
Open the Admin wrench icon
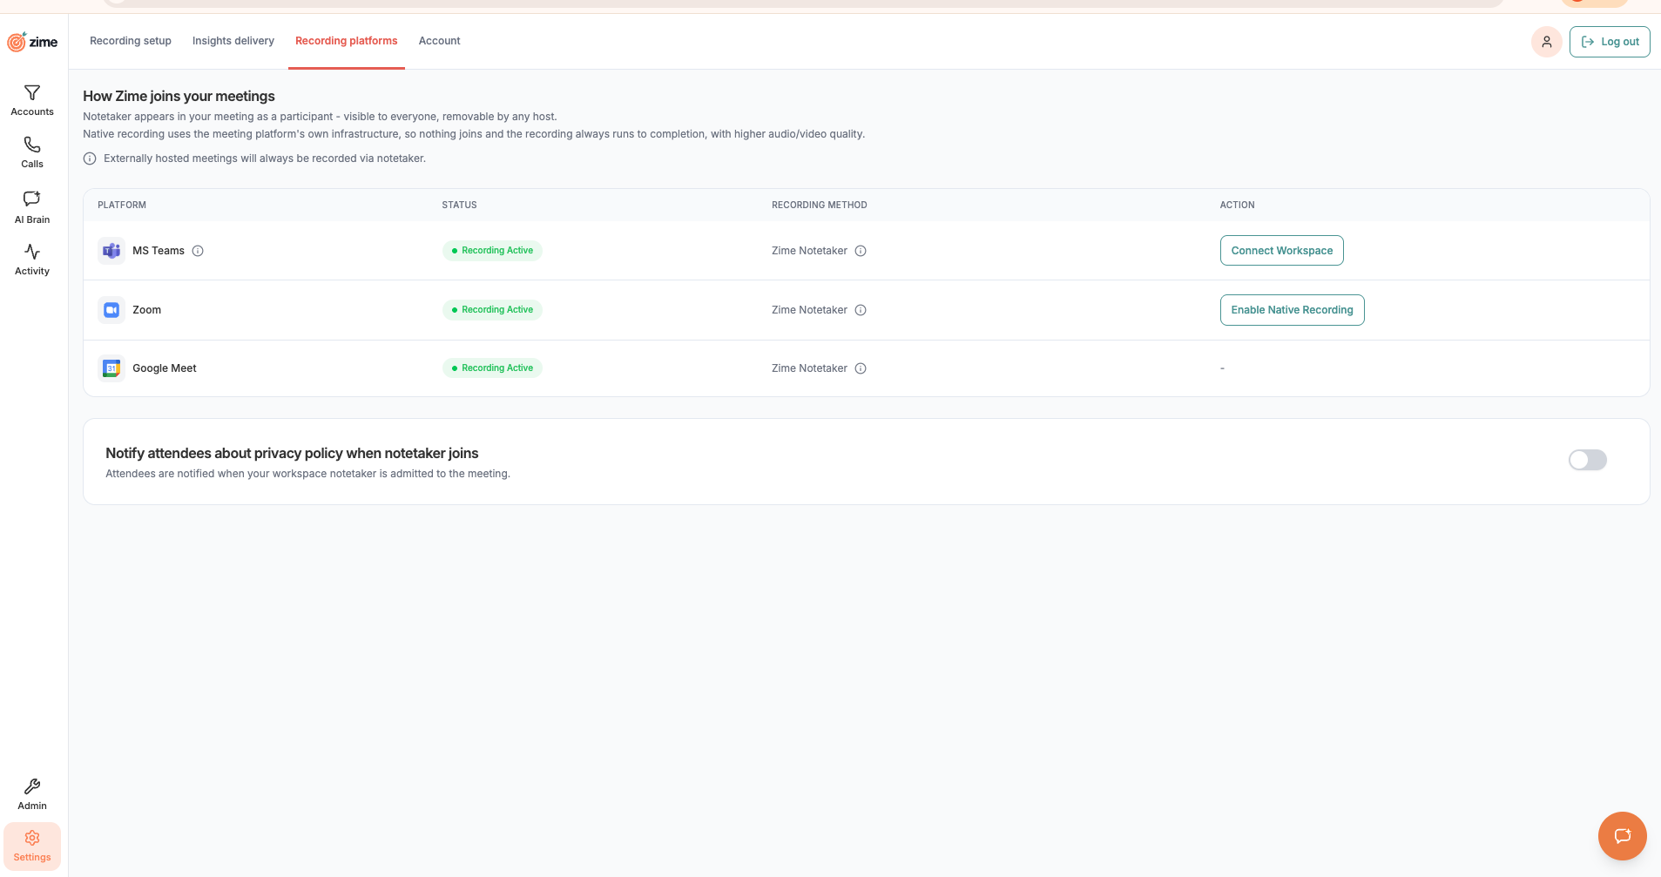[32, 786]
